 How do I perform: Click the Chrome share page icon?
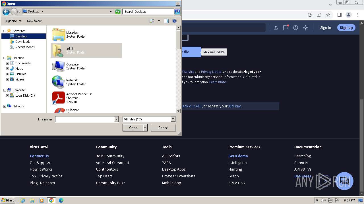click(319, 15)
